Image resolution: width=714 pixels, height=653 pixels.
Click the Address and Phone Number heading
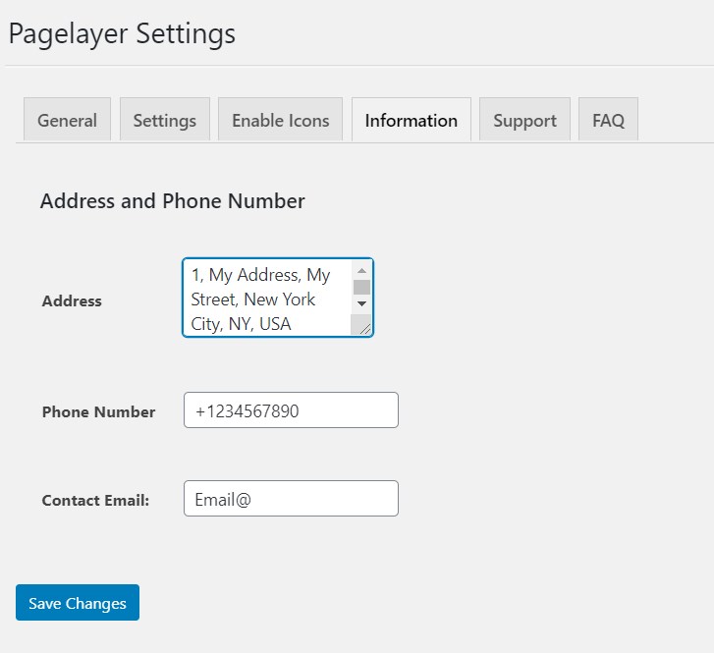172,201
